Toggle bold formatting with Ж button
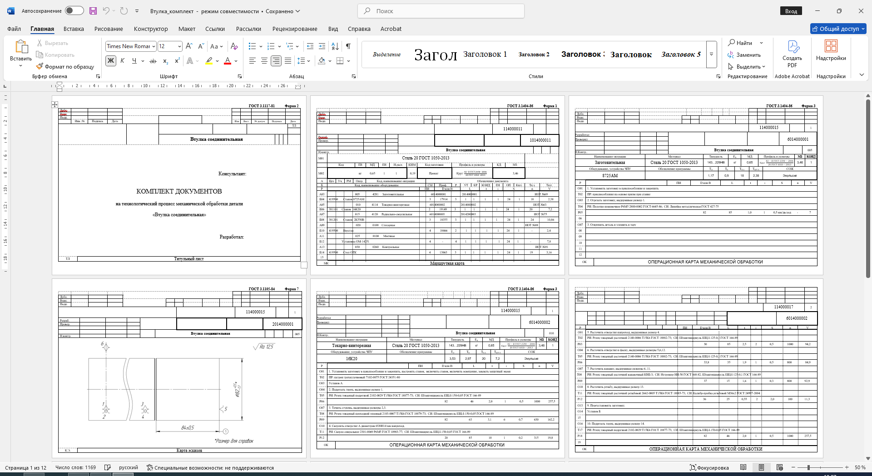The image size is (872, 476). click(x=111, y=61)
